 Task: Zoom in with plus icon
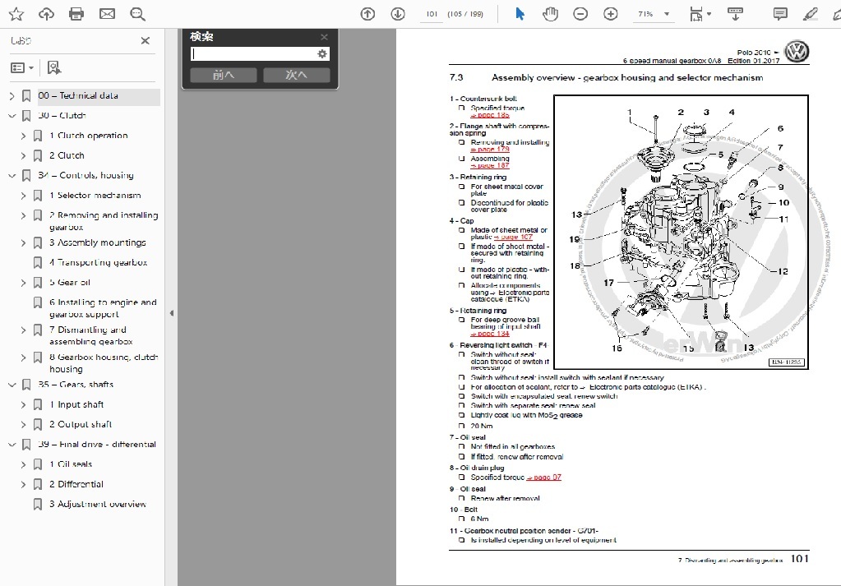click(x=610, y=14)
